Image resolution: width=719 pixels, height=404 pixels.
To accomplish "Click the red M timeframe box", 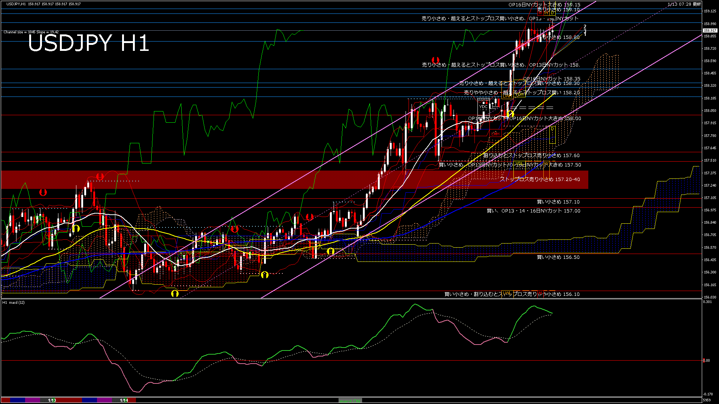I will point(540,13).
